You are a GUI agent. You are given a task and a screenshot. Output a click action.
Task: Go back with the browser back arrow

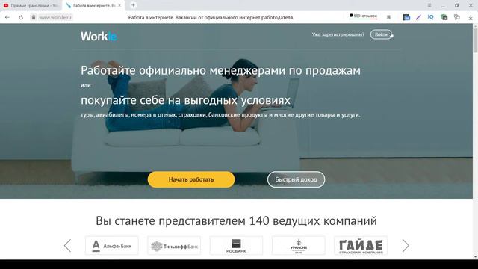coord(7,17)
